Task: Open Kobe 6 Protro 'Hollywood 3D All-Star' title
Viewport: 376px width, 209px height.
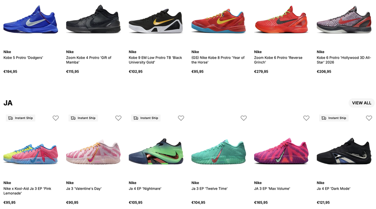Action: [x=344, y=60]
